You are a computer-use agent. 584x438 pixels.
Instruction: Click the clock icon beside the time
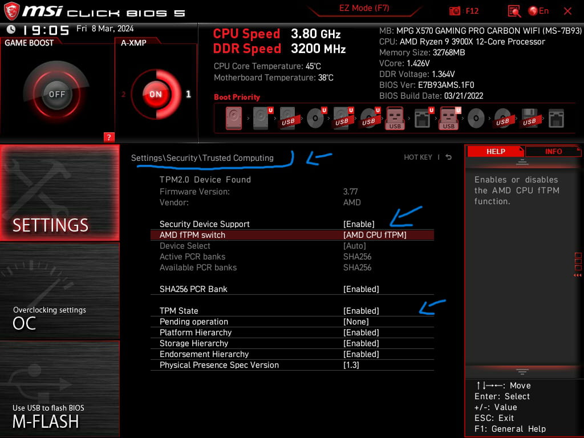pyautogui.click(x=11, y=29)
